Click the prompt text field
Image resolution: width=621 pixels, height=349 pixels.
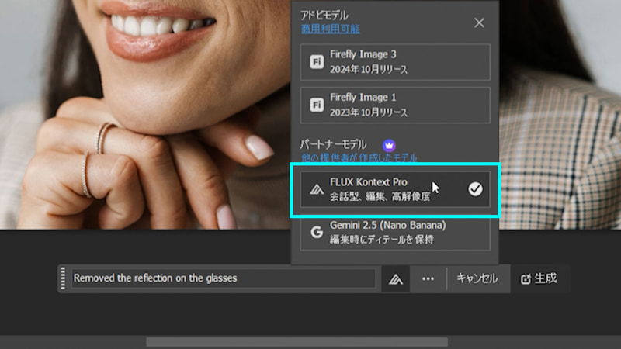224,278
